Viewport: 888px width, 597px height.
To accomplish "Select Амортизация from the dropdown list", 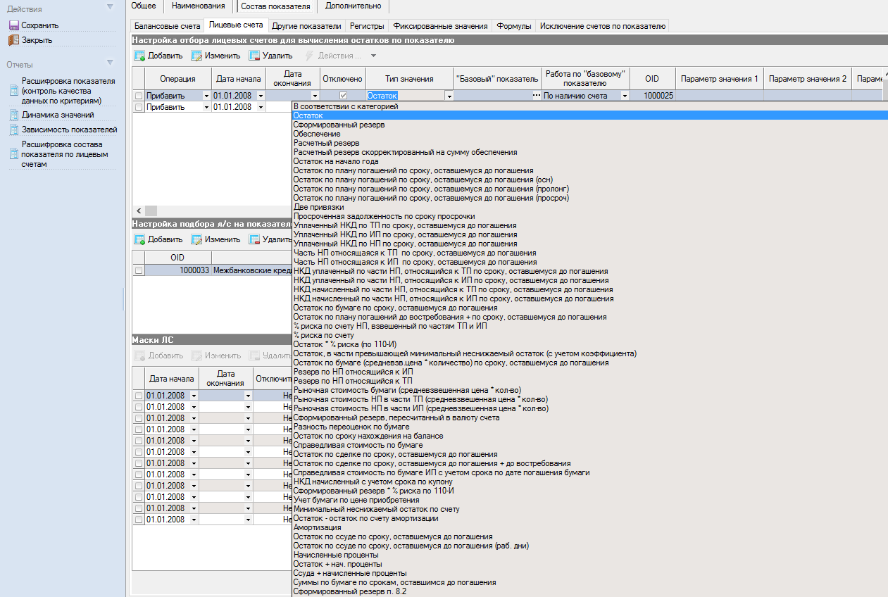I will (317, 527).
